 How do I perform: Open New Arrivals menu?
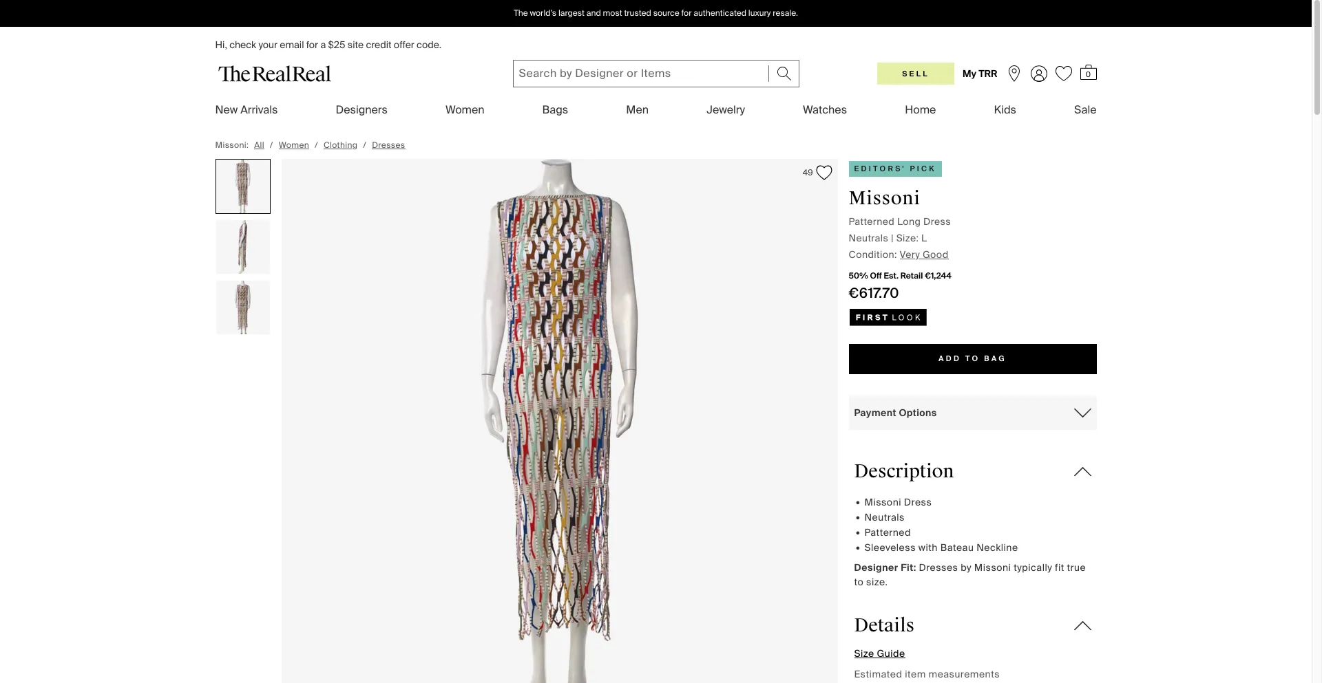pos(246,109)
